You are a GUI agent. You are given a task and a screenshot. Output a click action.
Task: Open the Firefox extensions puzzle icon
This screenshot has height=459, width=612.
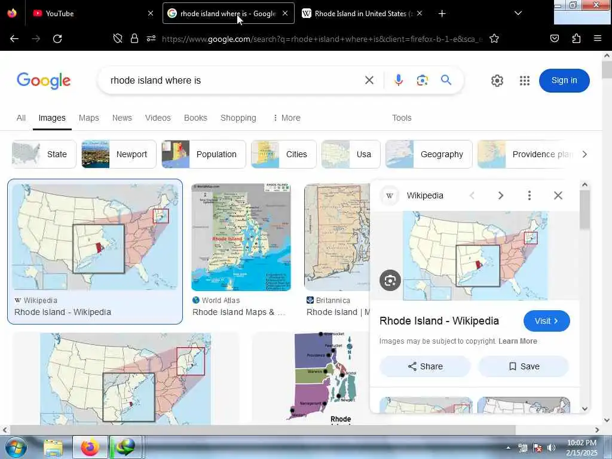click(576, 39)
